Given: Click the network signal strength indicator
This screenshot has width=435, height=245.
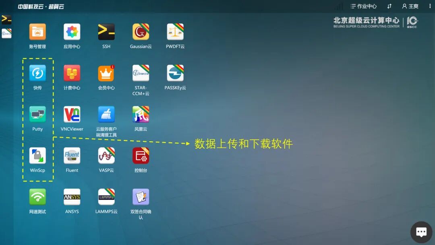Looking at the screenshot, I should click(x=339, y=6).
